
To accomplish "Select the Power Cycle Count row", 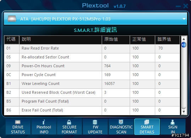I will 92,75.
